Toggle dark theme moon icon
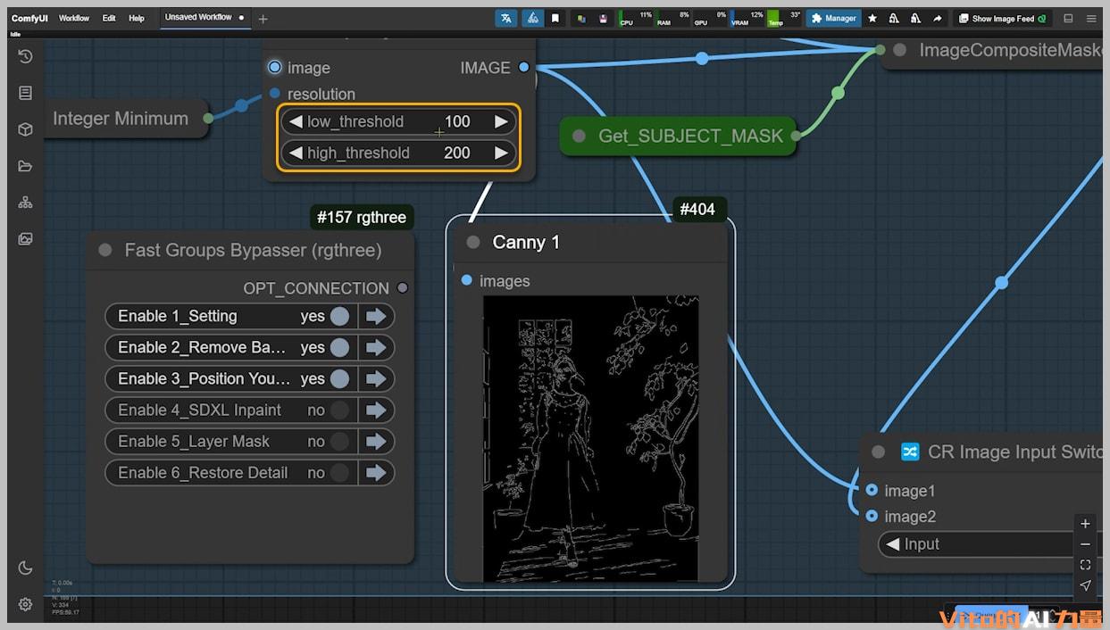 click(25, 568)
